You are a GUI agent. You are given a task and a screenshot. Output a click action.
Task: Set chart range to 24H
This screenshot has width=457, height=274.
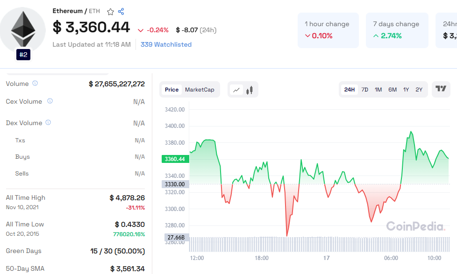pyautogui.click(x=350, y=90)
